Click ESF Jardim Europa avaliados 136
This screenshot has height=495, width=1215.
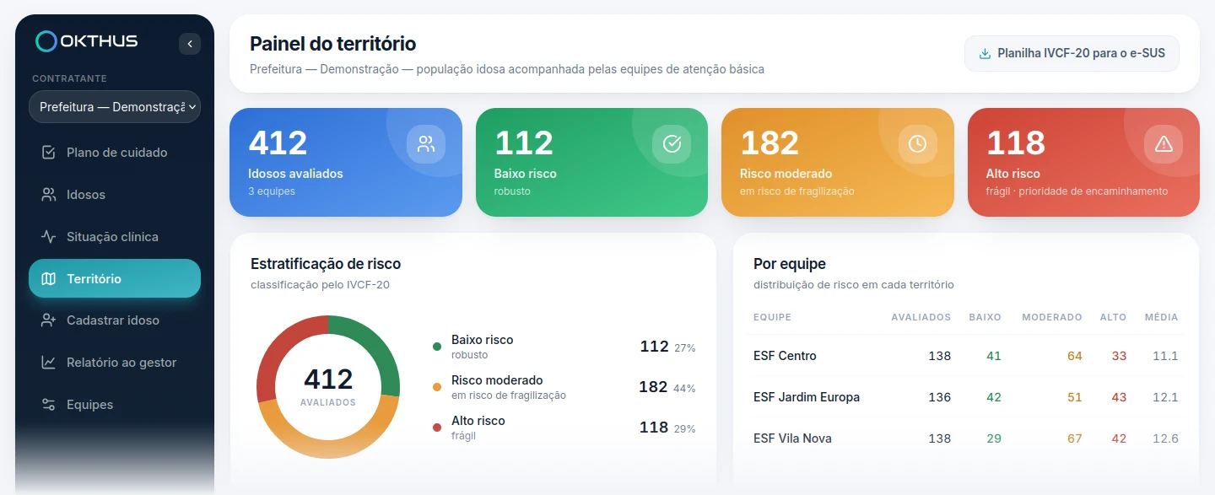pos(939,397)
